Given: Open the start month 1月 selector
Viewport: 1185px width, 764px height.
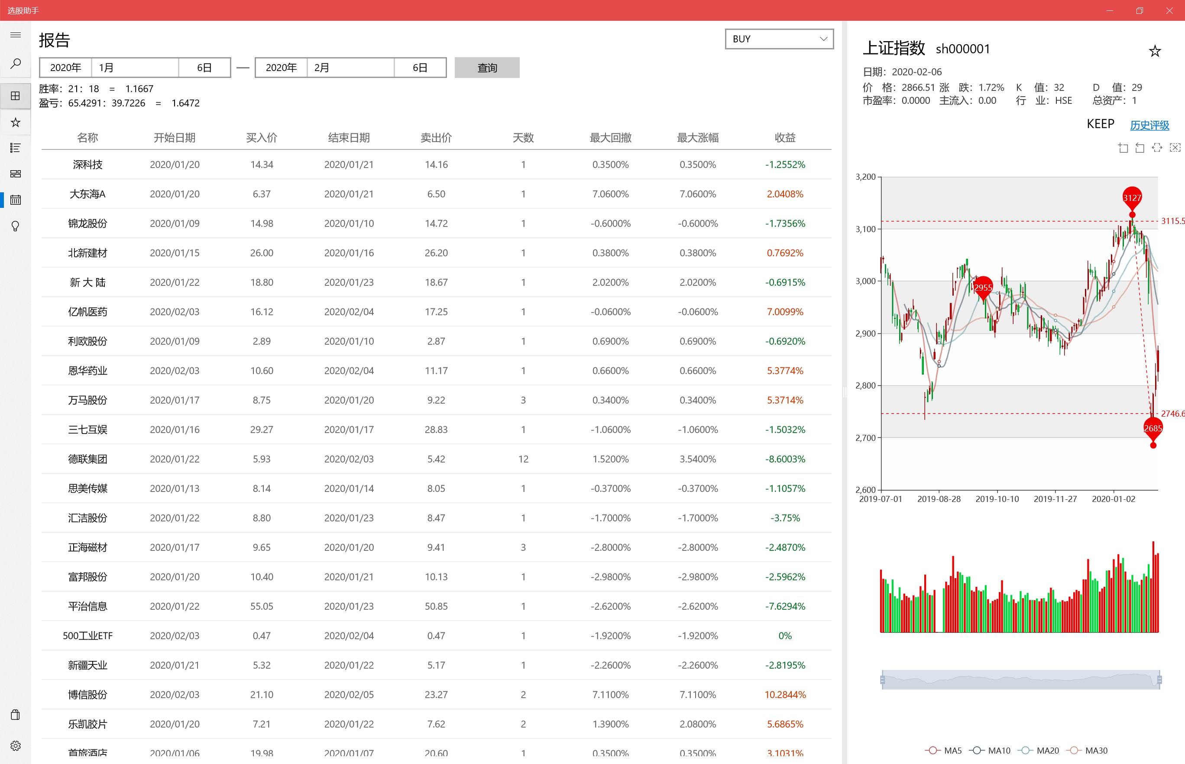Looking at the screenshot, I should click(135, 68).
